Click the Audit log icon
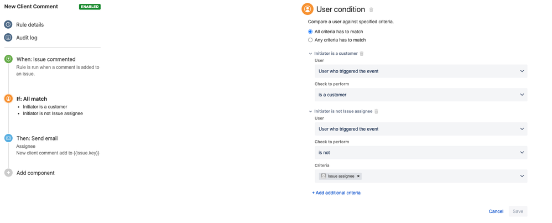 [x=8, y=38]
